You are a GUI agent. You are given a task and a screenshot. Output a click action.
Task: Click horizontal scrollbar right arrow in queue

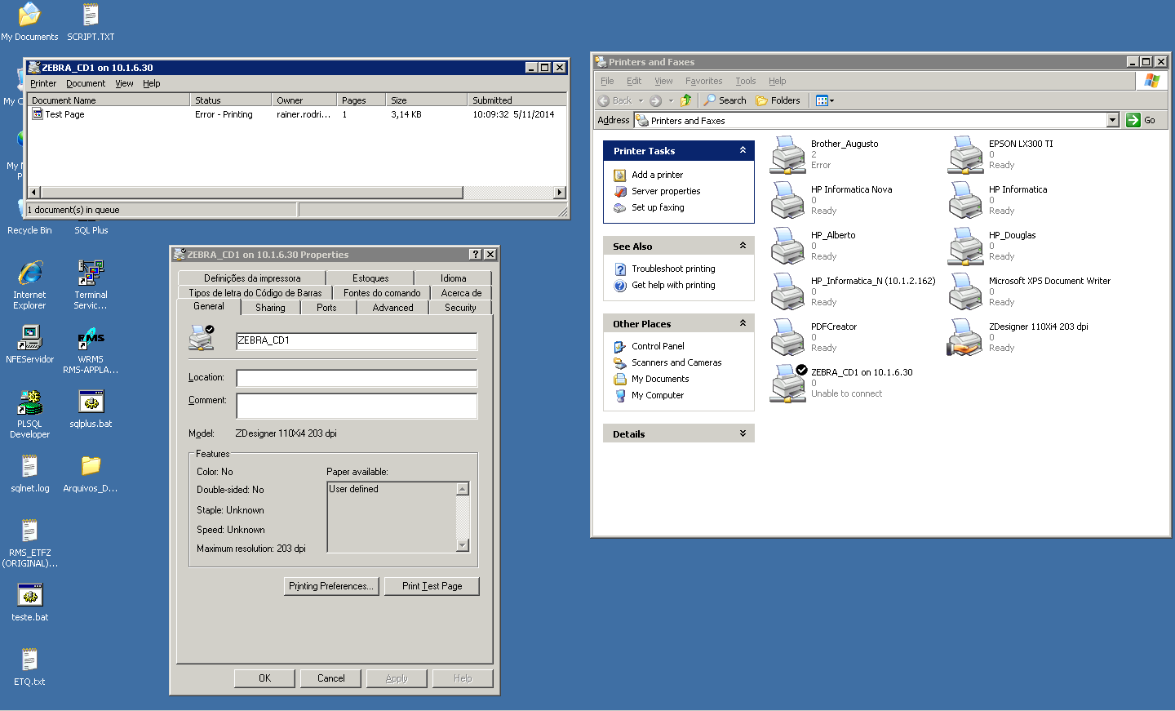click(559, 193)
